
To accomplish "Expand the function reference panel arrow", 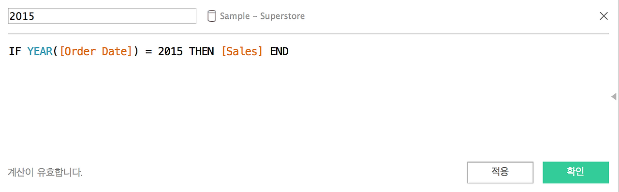I will [x=614, y=97].
